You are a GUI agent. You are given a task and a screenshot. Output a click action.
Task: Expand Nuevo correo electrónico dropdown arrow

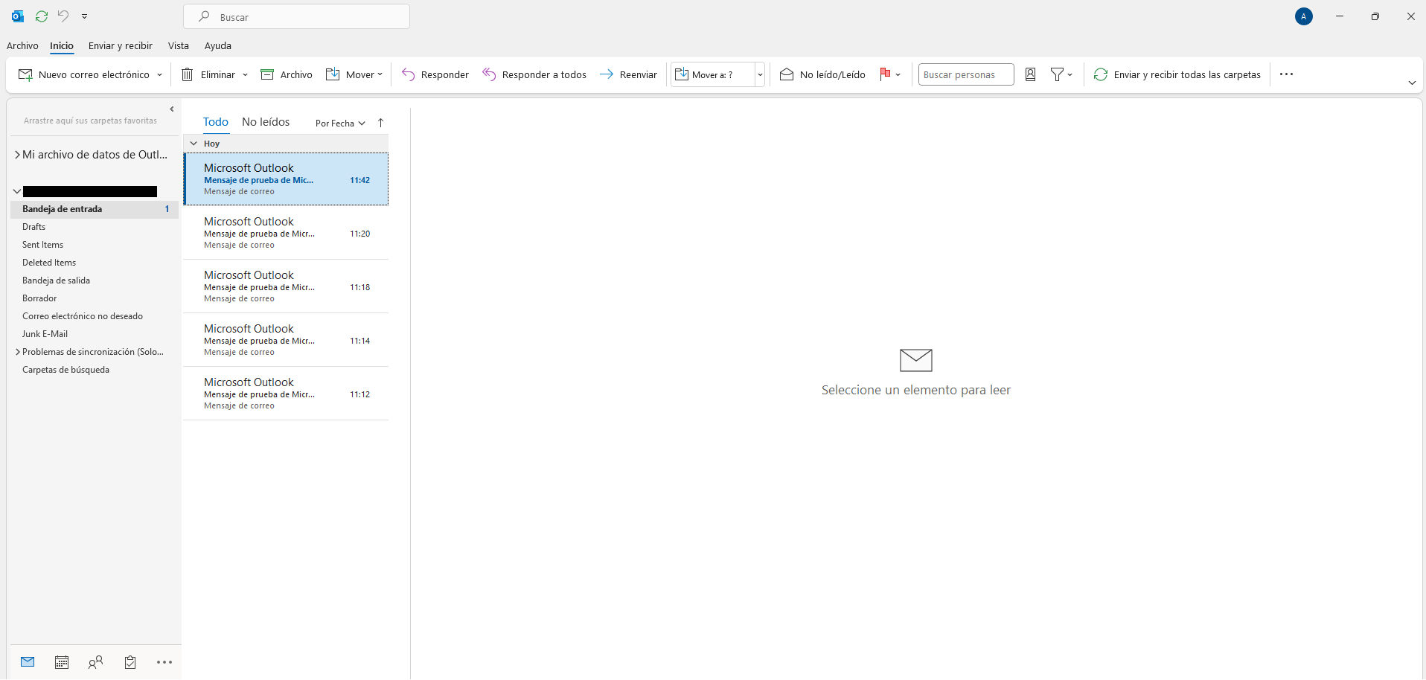[x=159, y=74]
